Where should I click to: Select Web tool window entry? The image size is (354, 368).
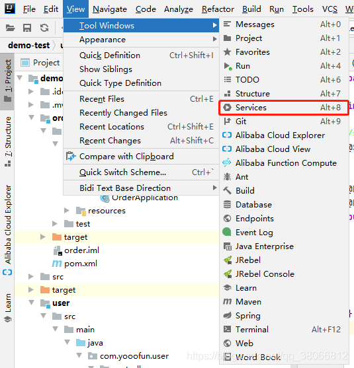(284, 343)
